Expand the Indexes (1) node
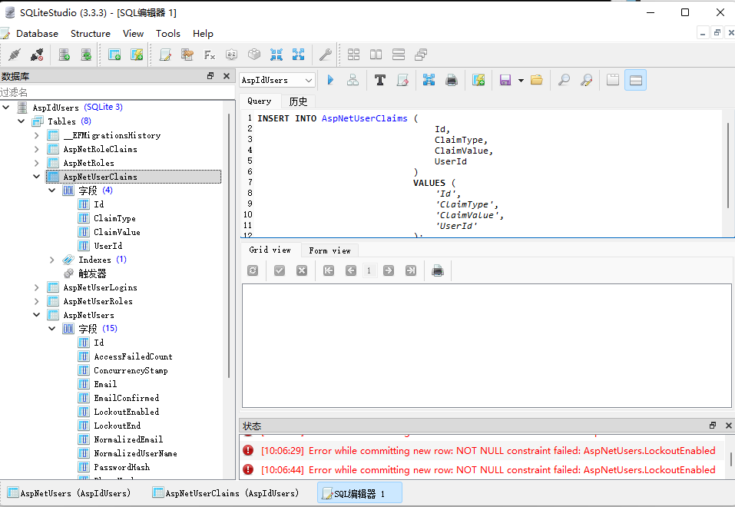 [x=52, y=260]
